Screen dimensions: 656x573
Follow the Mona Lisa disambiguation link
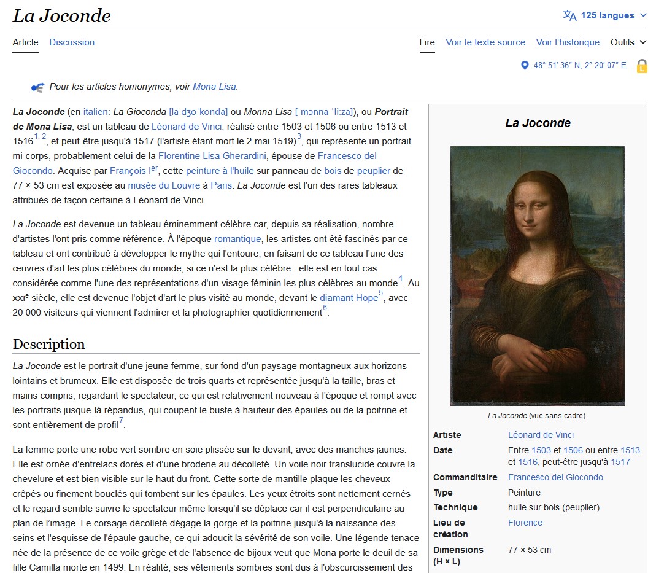click(x=214, y=87)
